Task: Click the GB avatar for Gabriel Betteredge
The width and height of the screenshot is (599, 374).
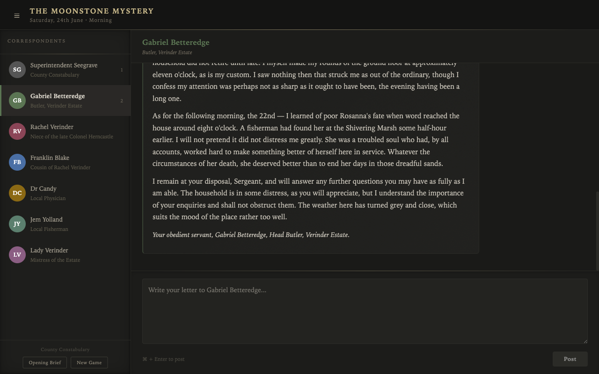Action: tap(17, 101)
